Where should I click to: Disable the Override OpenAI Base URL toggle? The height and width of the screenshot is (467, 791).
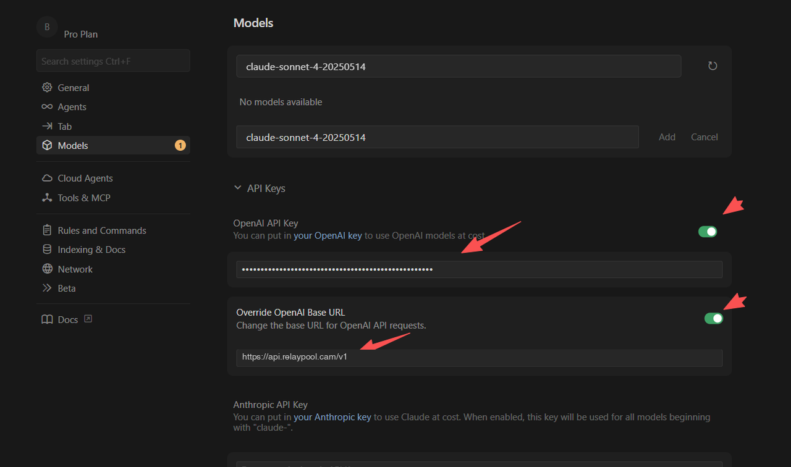[714, 318]
